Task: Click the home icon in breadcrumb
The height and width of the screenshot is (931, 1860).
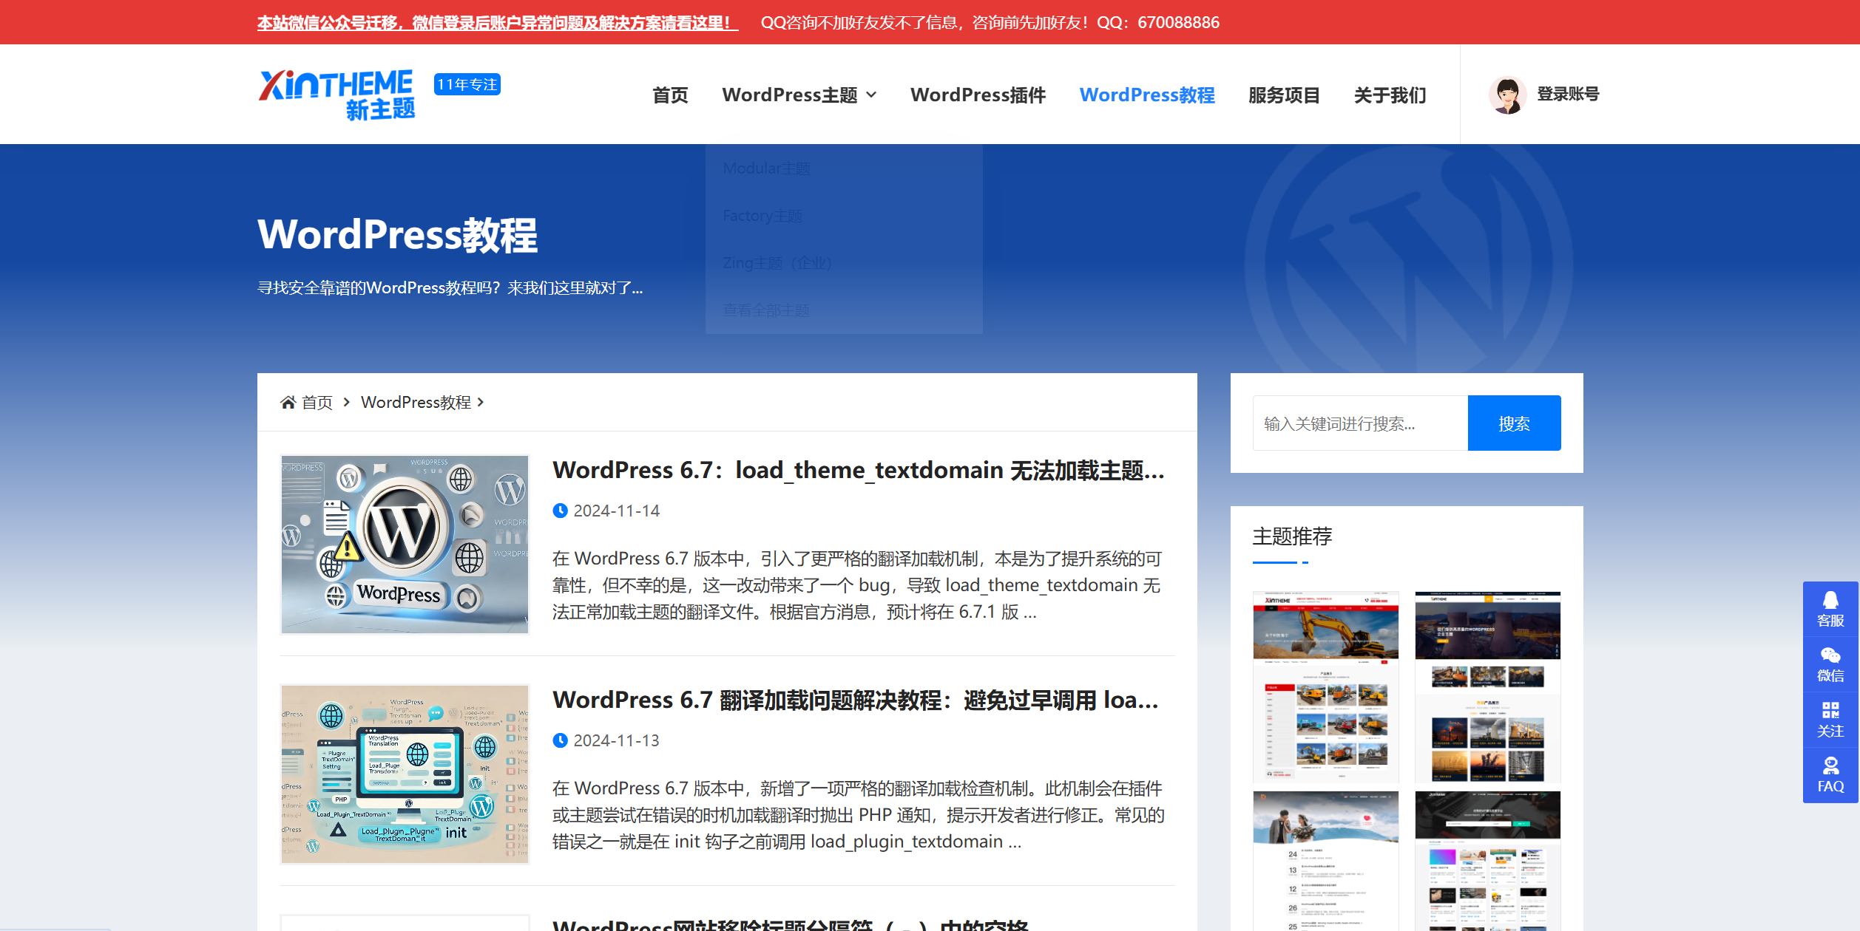Action: (x=288, y=402)
